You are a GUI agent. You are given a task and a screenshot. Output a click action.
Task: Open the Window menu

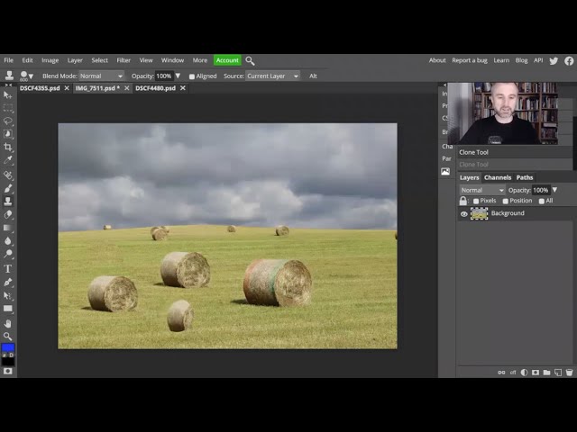pos(172,60)
